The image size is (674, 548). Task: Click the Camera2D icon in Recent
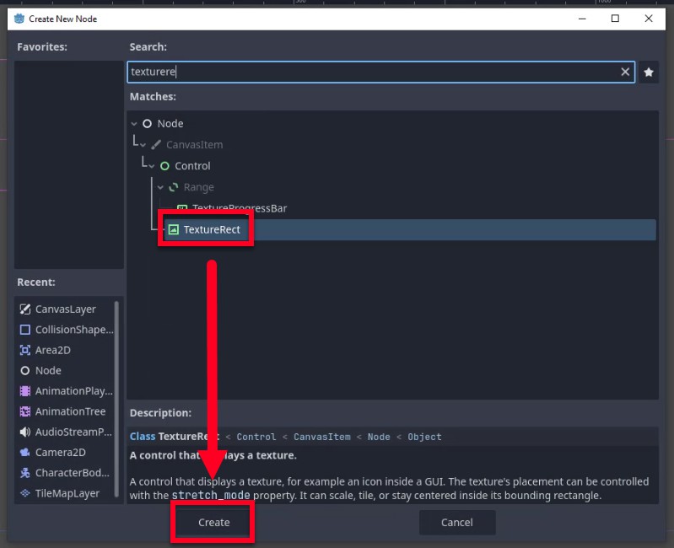tap(25, 452)
